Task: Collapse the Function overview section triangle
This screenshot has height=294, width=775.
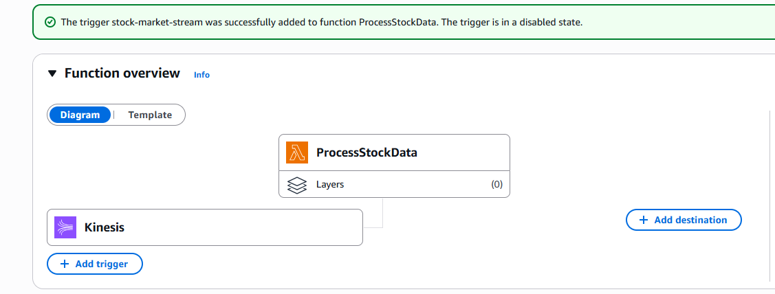Action: tap(52, 73)
